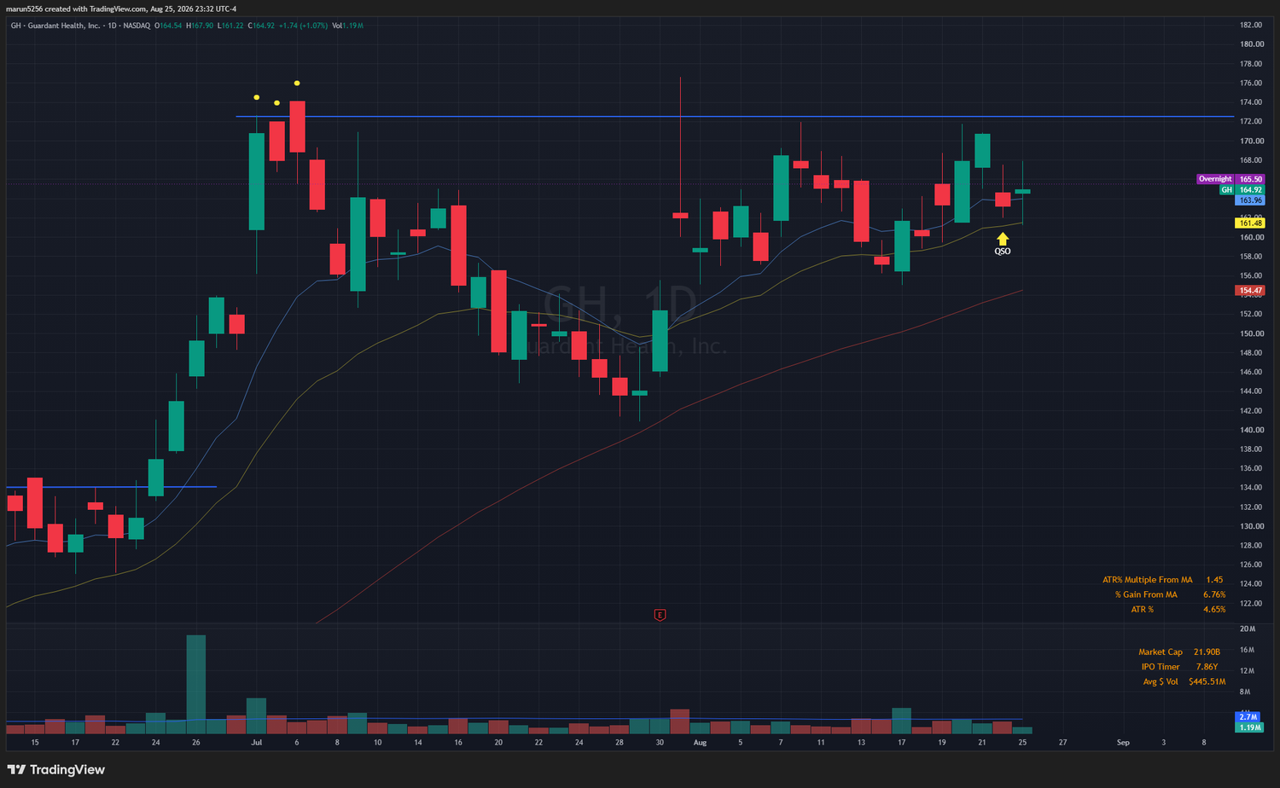Click the blue horizontal resistance line near 172.50
The image size is (1280, 788).
pos(734,116)
